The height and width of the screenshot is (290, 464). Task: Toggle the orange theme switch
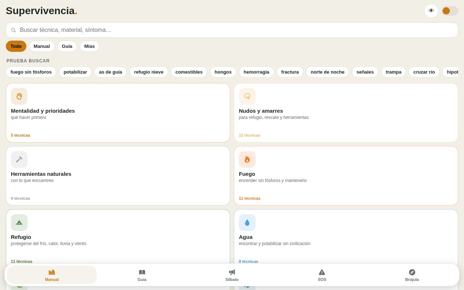coord(450,11)
